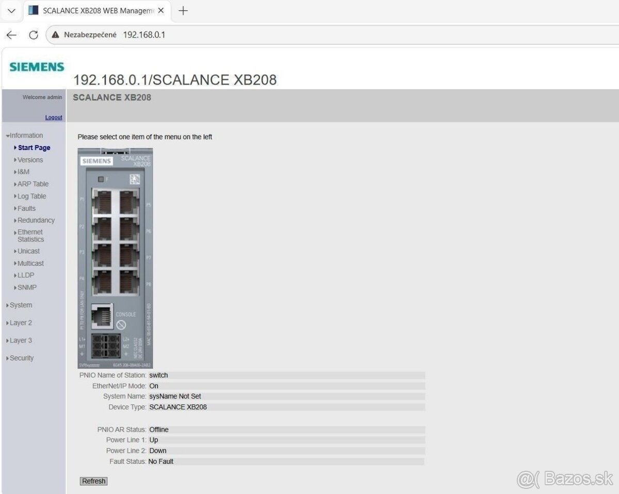This screenshot has height=494, width=619.
Task: Click the '192.168.0.1/SCALANCE XB208' page heading
Action: point(175,80)
